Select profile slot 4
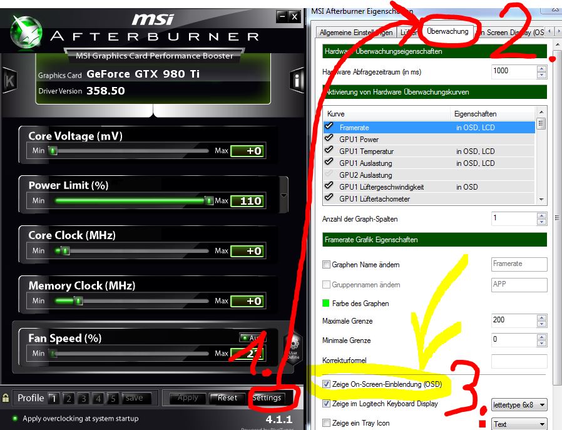 pyautogui.click(x=98, y=399)
